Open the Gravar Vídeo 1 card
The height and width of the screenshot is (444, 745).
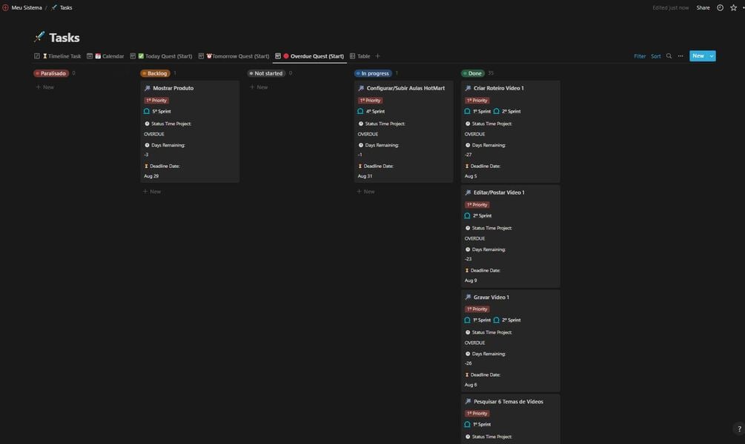tap(510, 340)
